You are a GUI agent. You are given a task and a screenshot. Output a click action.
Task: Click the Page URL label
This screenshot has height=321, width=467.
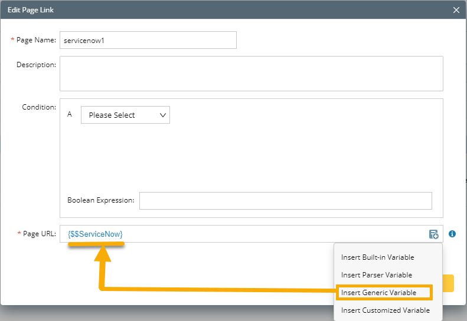point(39,234)
